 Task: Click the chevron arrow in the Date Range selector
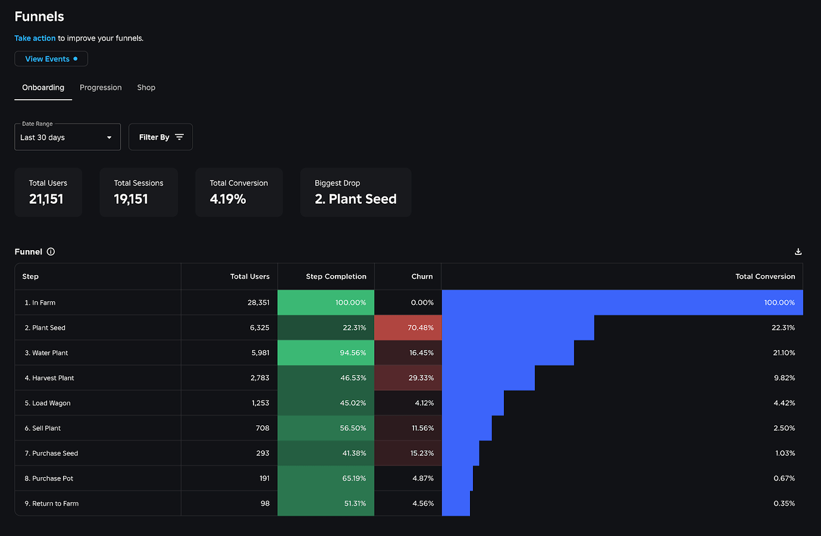pyautogui.click(x=109, y=137)
